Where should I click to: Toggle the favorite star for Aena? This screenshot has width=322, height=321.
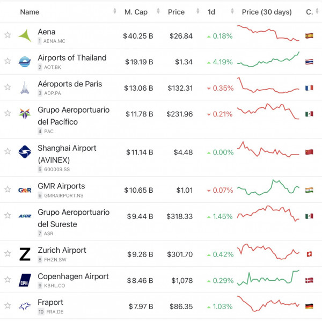8,35
